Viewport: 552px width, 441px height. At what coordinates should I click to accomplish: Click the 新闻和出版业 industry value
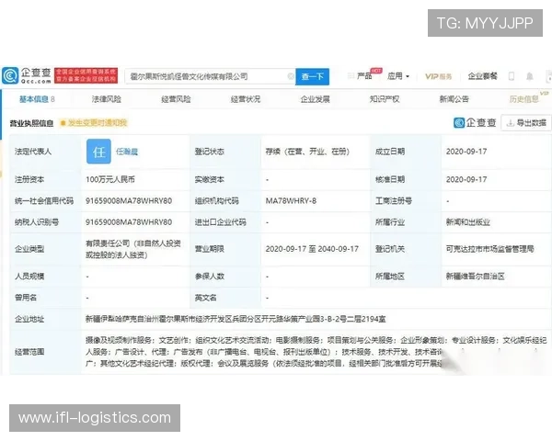coord(468,222)
